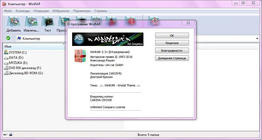This screenshot has height=140, width=262.
Task: Click the text Издатель: win.rar GmbH
Action: pyautogui.click(x=107, y=65)
